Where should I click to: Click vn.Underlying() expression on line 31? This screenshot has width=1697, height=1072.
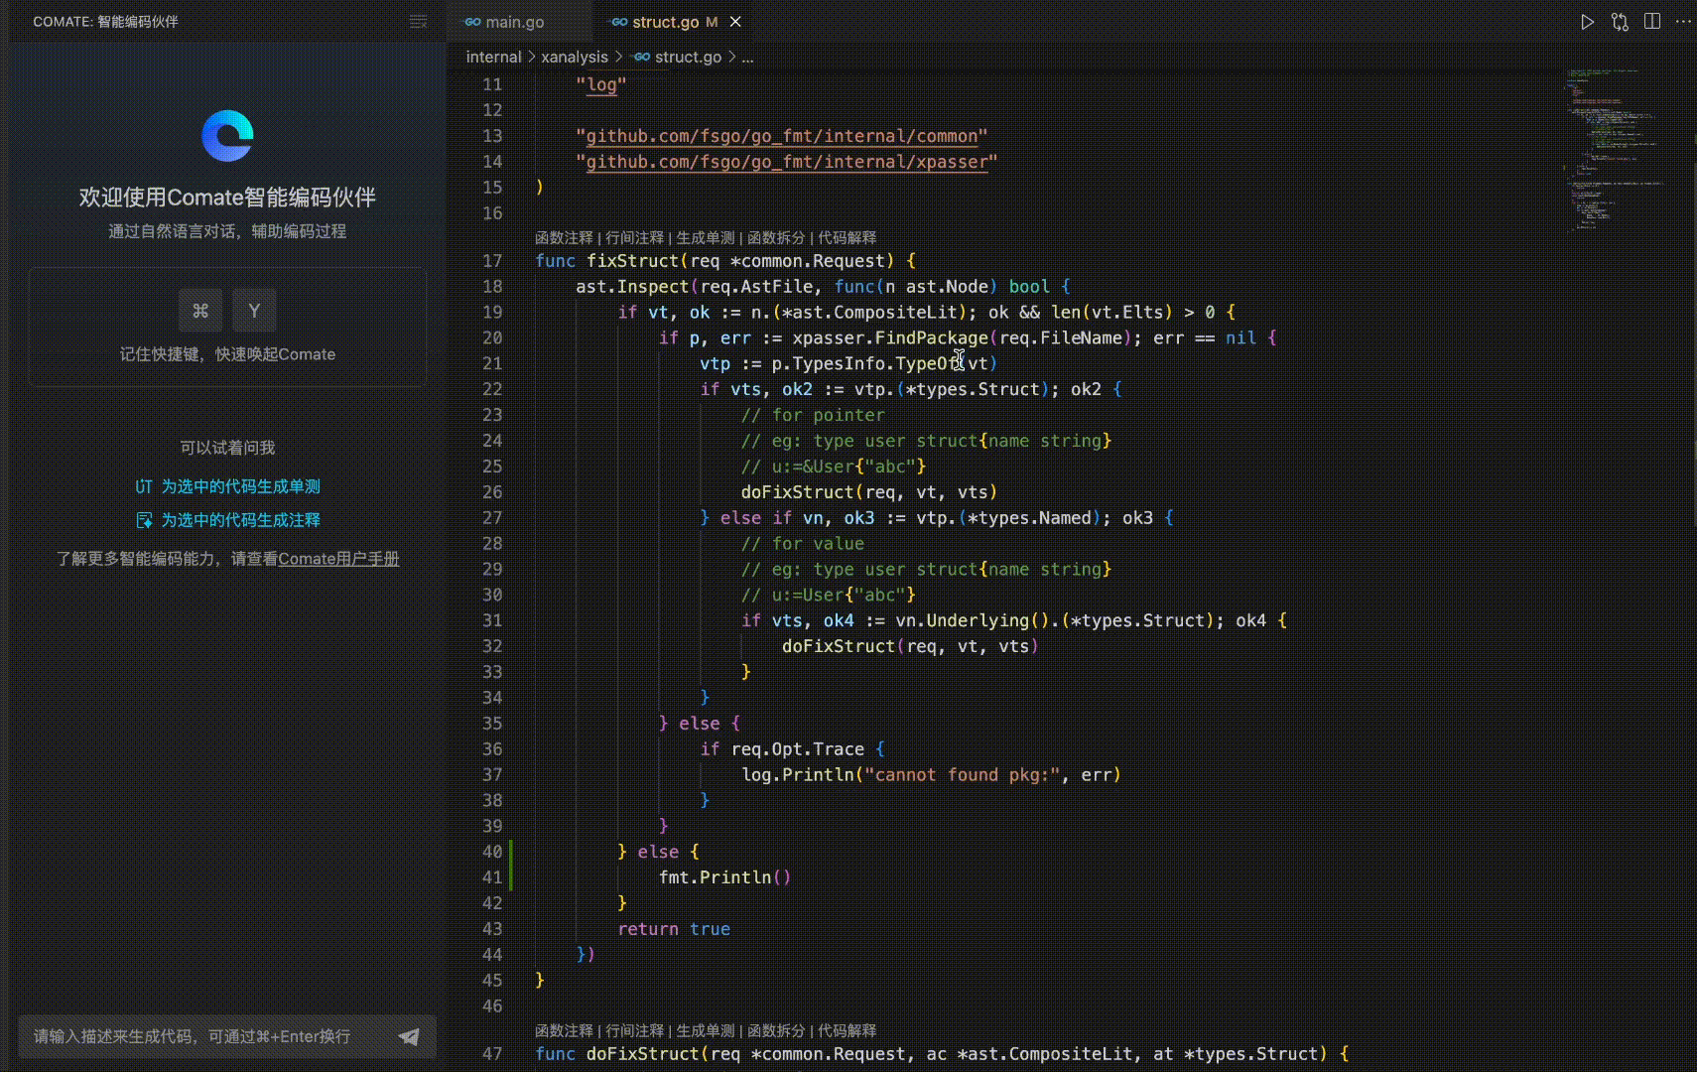(x=973, y=620)
